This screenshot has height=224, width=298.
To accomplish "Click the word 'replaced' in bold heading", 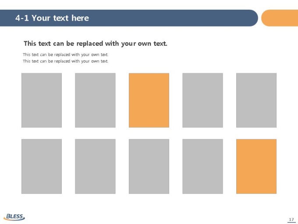I will (90, 43).
